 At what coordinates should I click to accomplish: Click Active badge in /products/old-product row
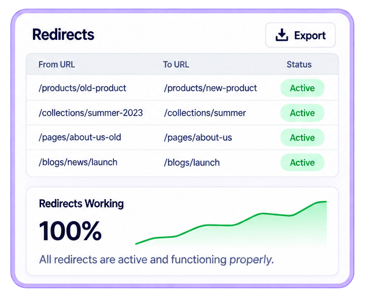coord(302,88)
